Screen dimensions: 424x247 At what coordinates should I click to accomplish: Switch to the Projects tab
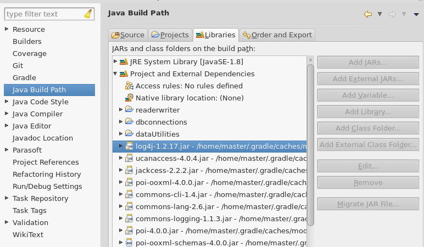[170, 35]
